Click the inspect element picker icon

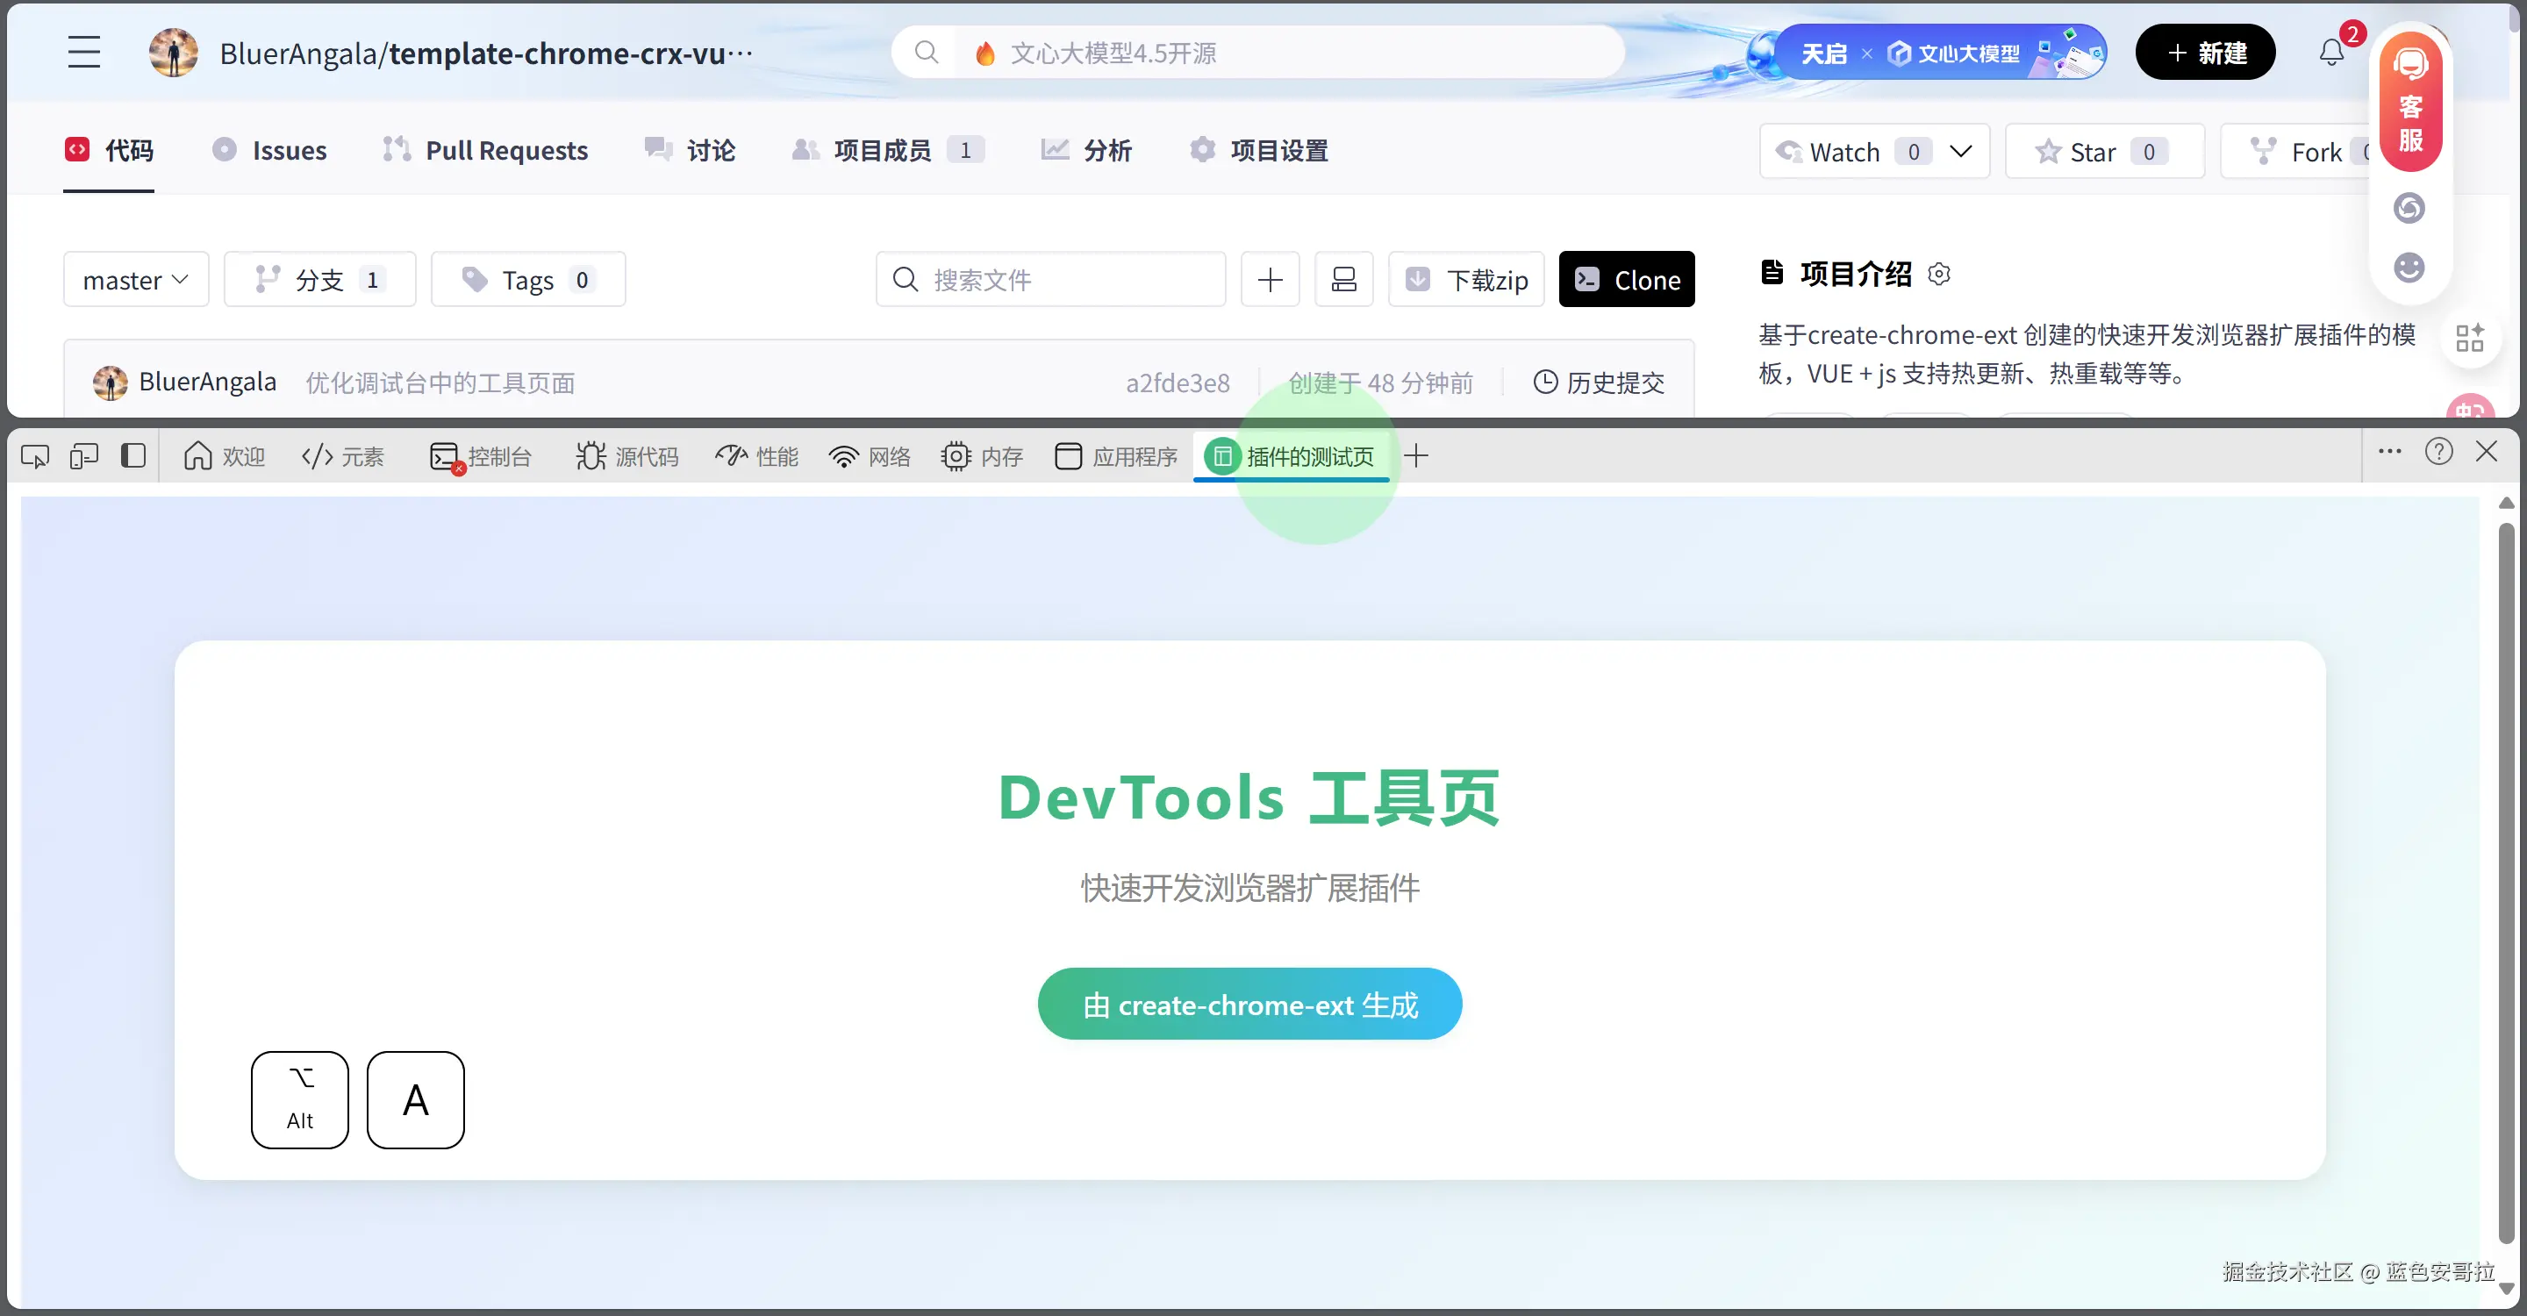point(35,456)
